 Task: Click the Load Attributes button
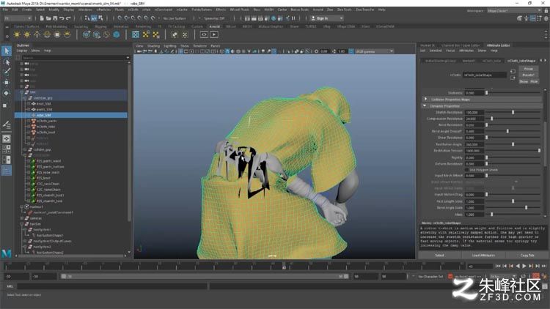pyautogui.click(x=483, y=256)
